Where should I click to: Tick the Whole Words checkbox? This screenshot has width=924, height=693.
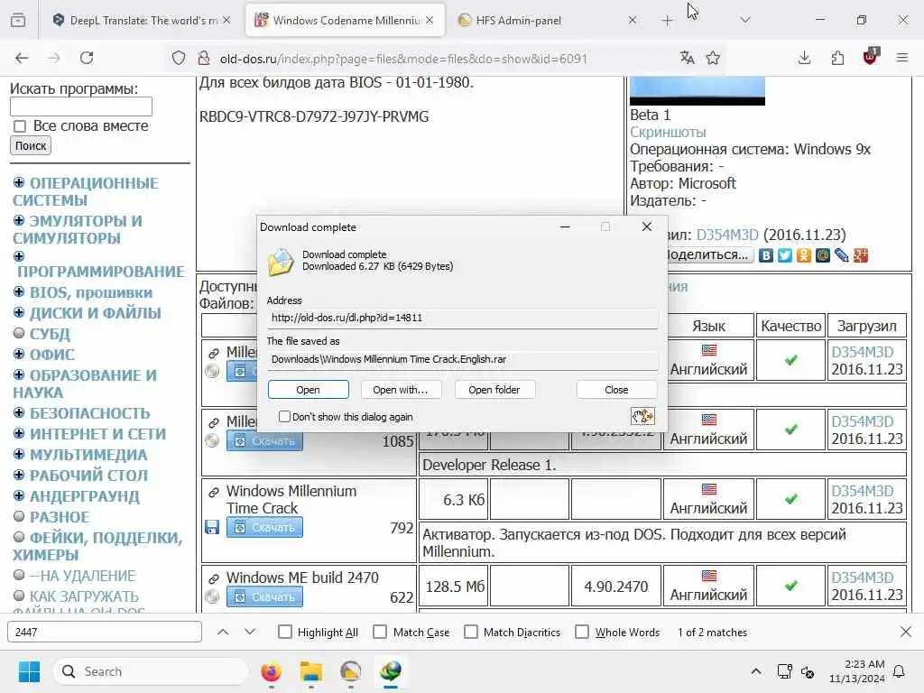click(x=582, y=632)
